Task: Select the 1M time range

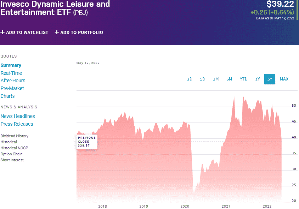Action: point(216,79)
